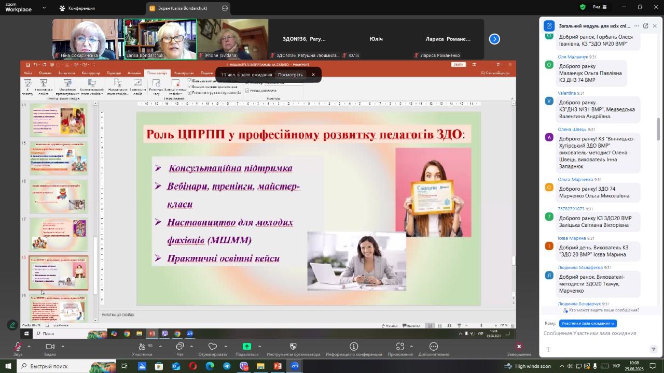664x373 pixels.
Task: Open text formatting icon in chat
Action: 548,350
